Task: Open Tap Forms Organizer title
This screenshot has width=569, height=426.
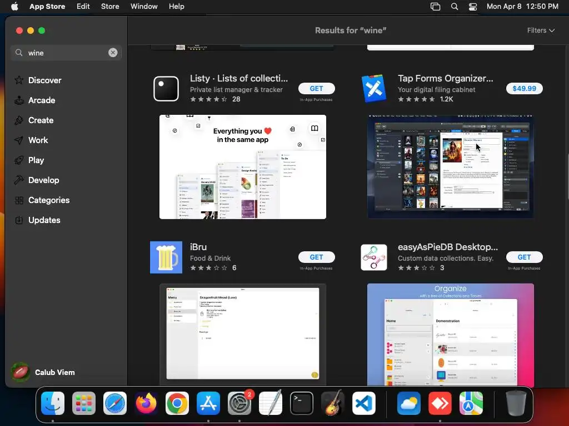Action: pos(445,78)
